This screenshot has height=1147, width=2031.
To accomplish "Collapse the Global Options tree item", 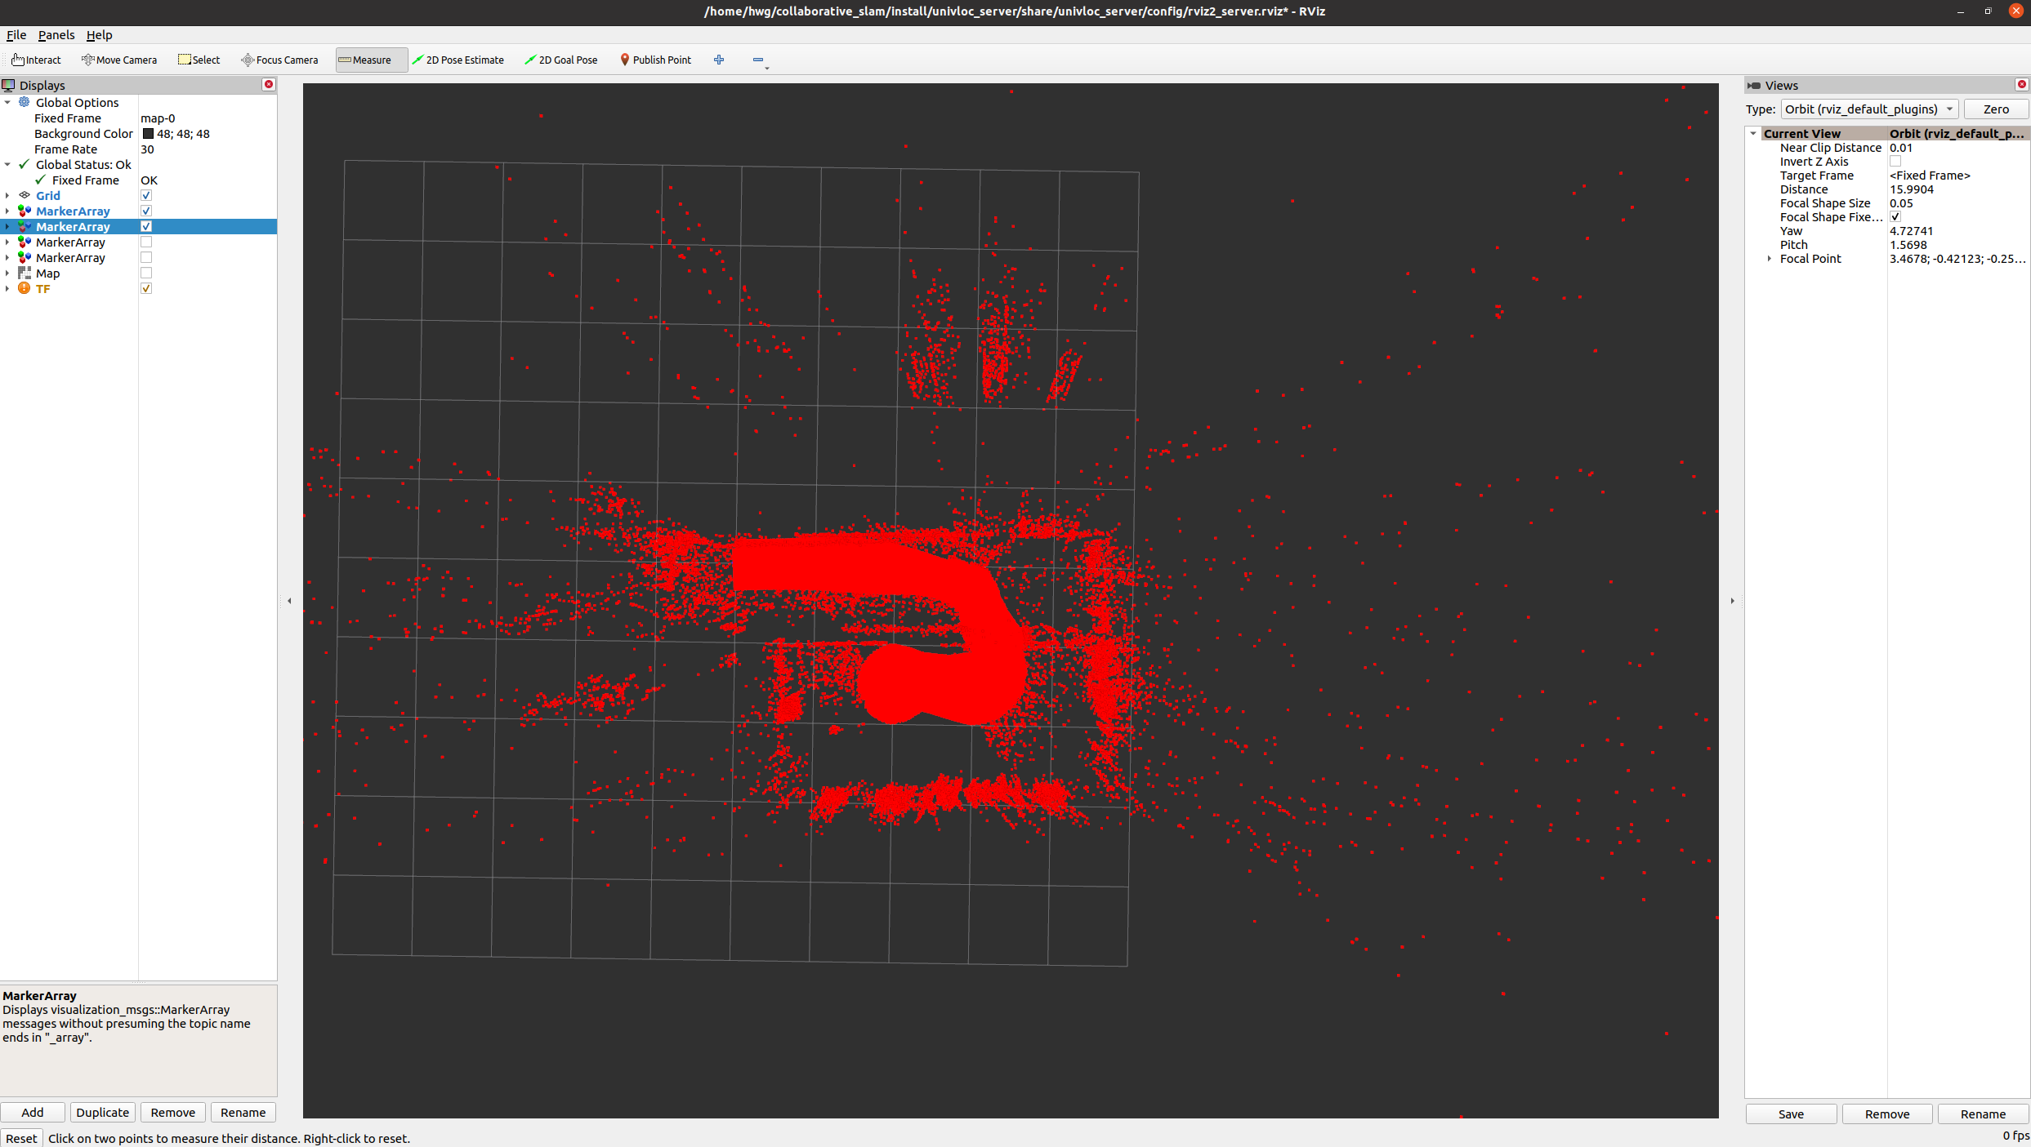I will 7,102.
